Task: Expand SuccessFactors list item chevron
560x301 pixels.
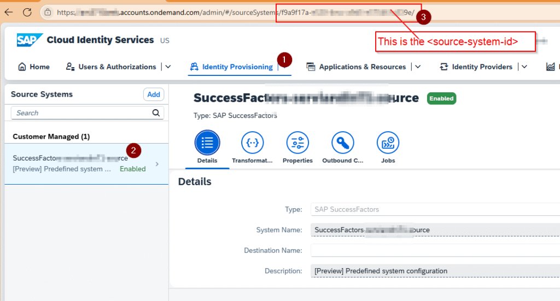Action: coord(157,164)
